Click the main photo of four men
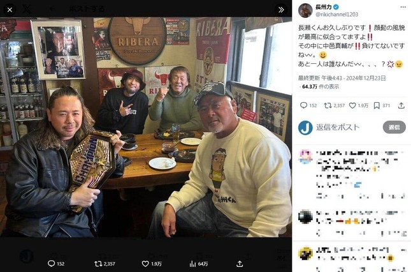 pyautogui.click(x=146, y=128)
